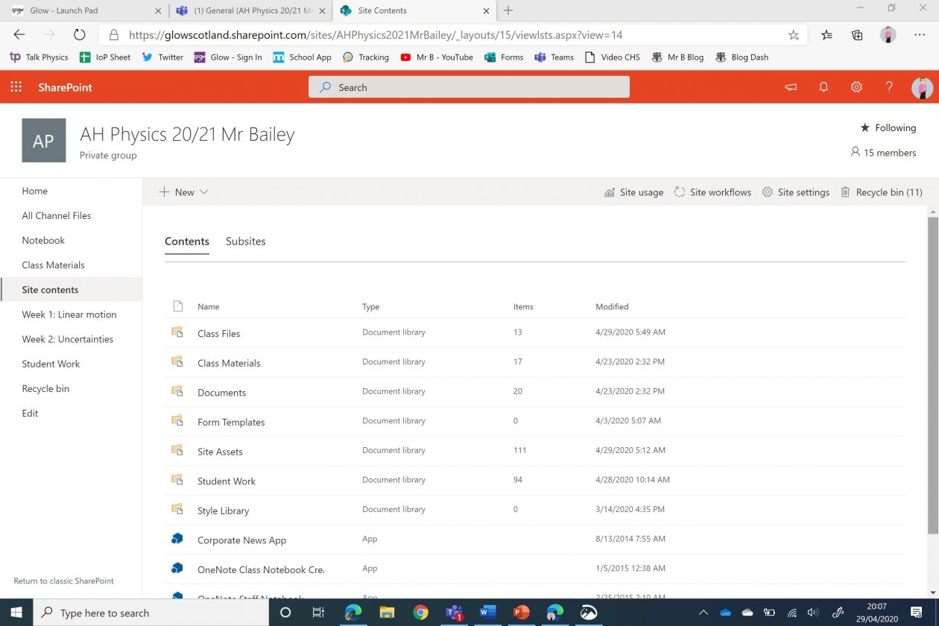Open the Class Files document library icon
The height and width of the screenshot is (626, 939).
coord(177,332)
